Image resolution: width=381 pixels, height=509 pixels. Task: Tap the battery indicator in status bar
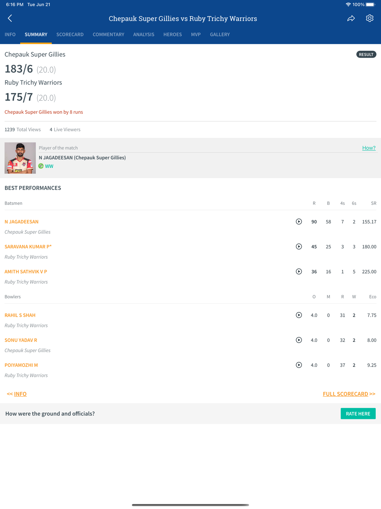pos(371,5)
